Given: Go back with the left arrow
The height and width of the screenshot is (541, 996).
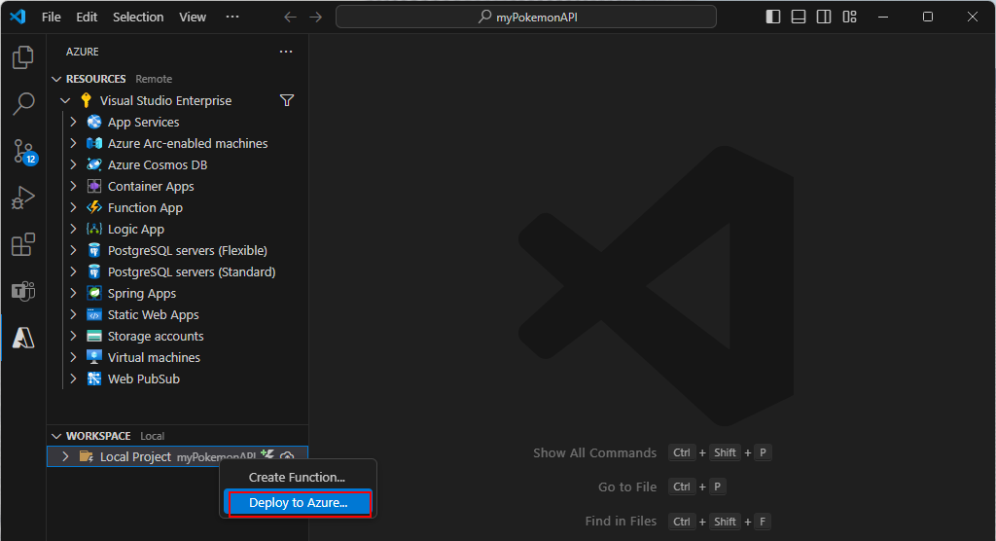Looking at the screenshot, I should click(290, 18).
